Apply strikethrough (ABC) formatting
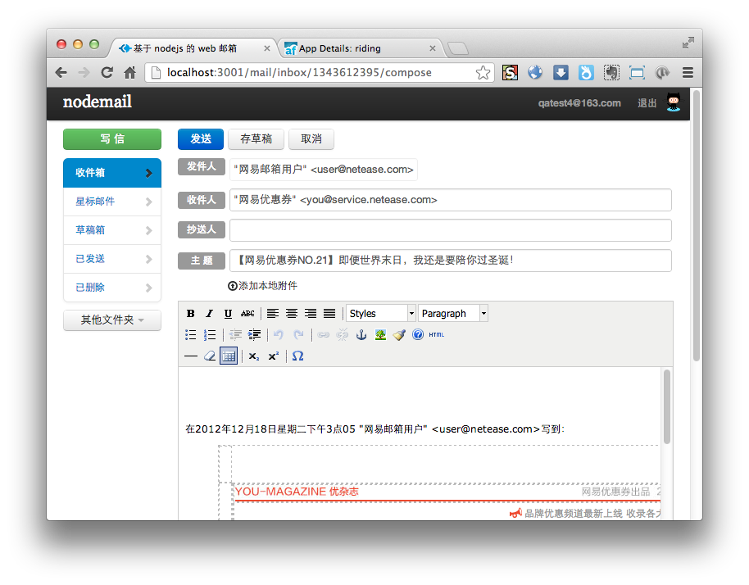Screen dimensions: 749x585 coord(247,314)
